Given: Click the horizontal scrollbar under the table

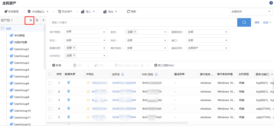Looking at the screenshot, I should (x=117, y=123).
